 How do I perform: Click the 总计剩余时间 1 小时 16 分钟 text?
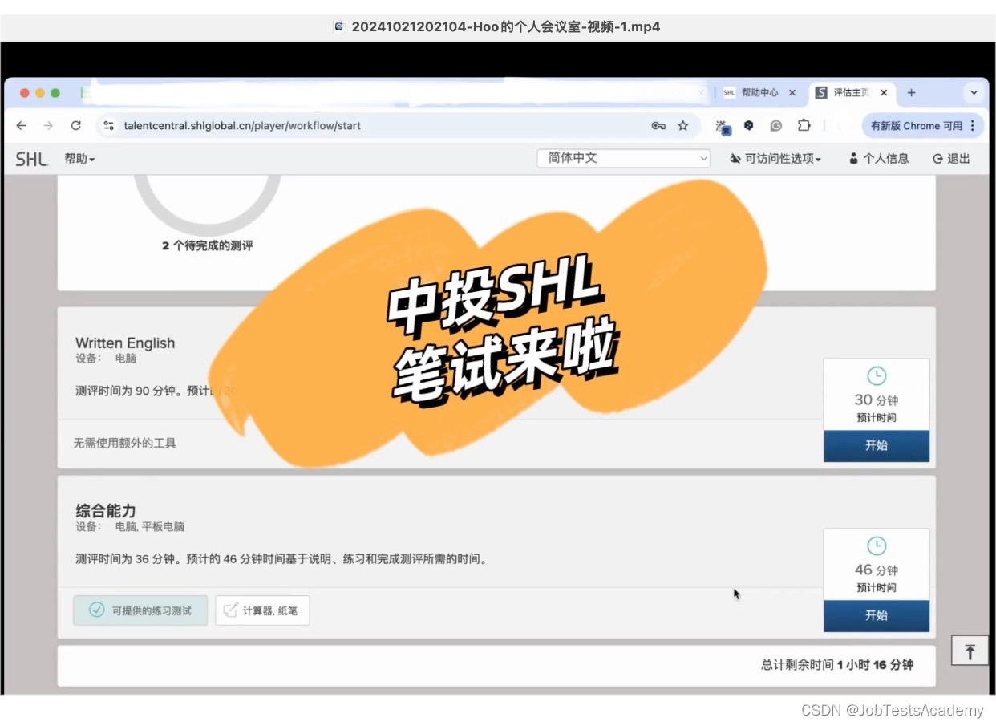837,664
